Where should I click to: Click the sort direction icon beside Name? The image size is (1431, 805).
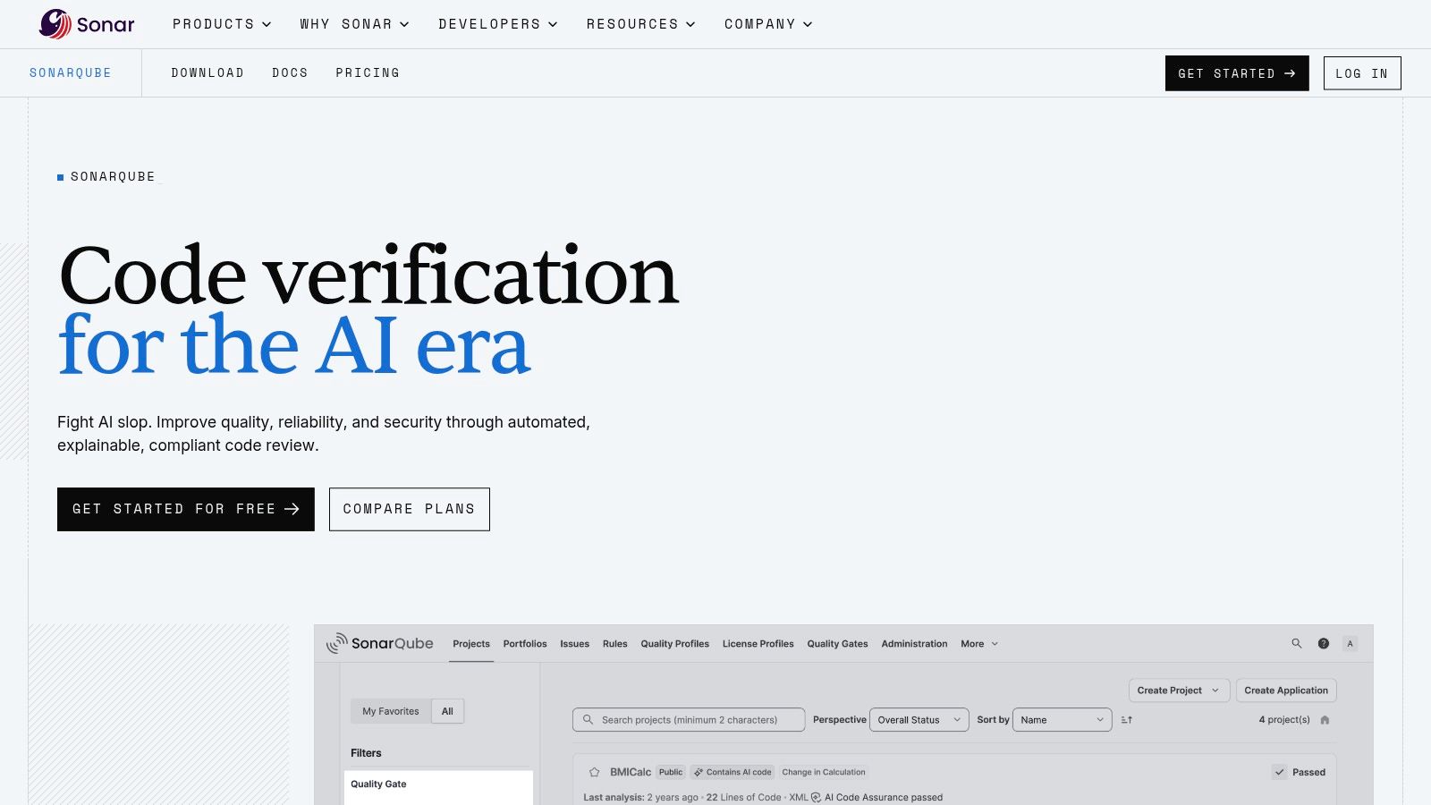pos(1127,720)
